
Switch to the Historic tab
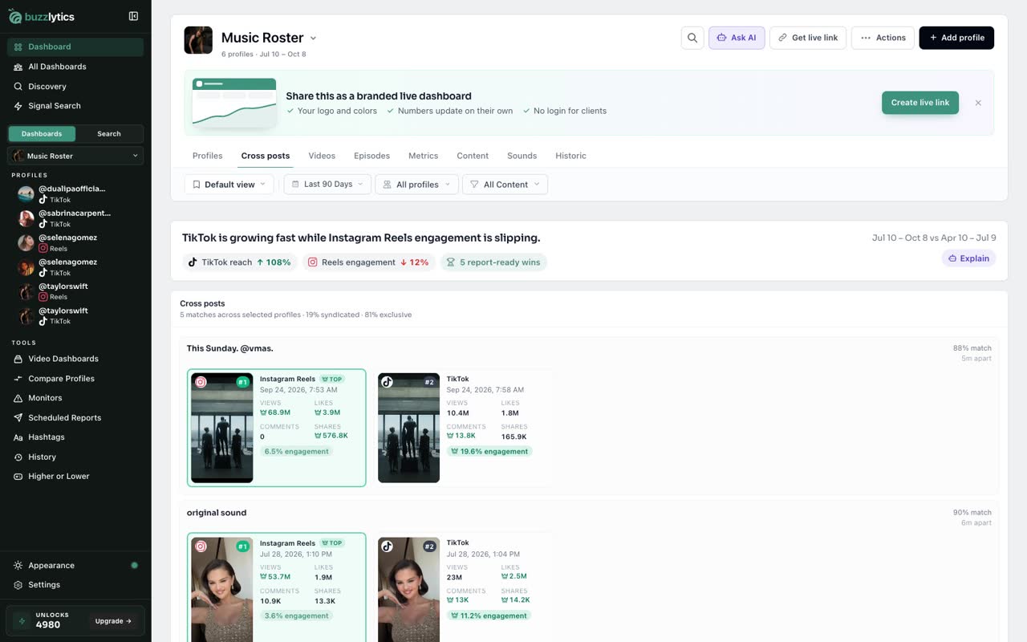571,156
